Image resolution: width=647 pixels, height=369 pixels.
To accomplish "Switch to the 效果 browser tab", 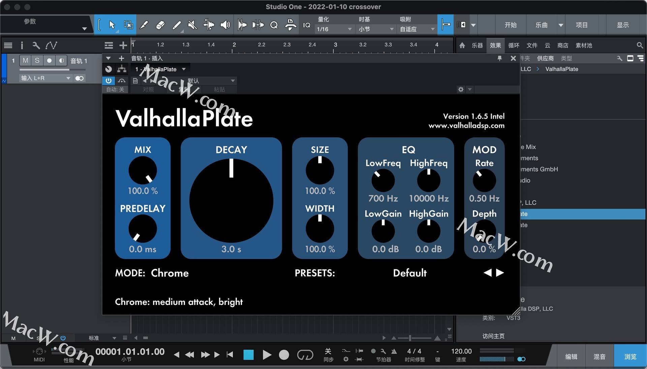I will click(x=495, y=45).
